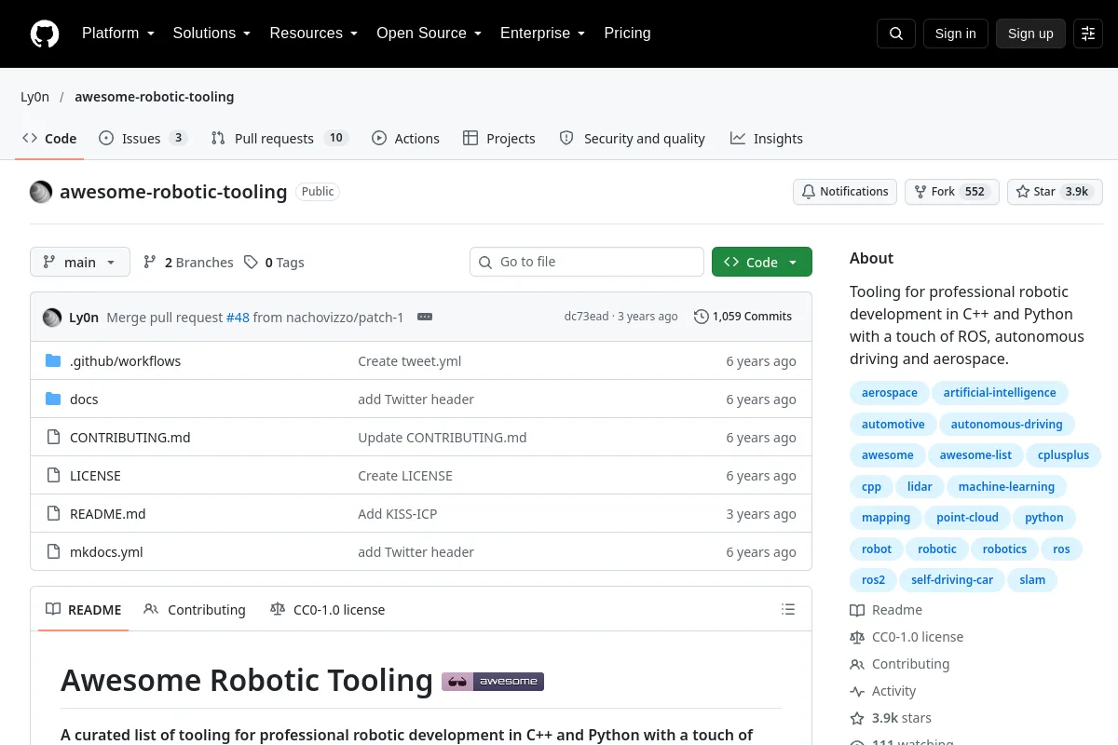
Task: Open README outline list icon
Action: pyautogui.click(x=788, y=610)
